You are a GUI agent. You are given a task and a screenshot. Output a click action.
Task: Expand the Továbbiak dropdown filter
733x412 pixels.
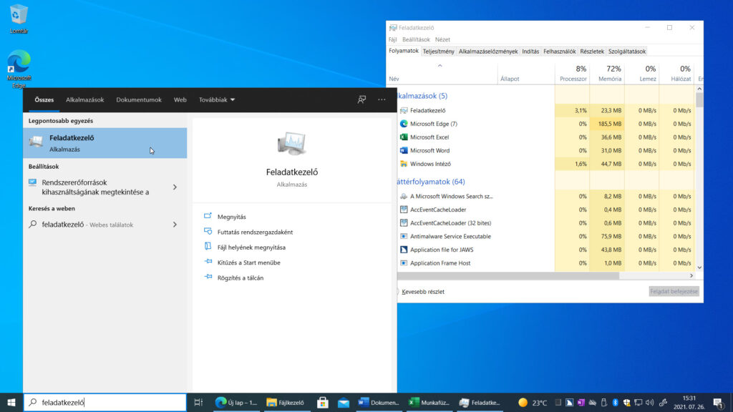pyautogui.click(x=217, y=99)
